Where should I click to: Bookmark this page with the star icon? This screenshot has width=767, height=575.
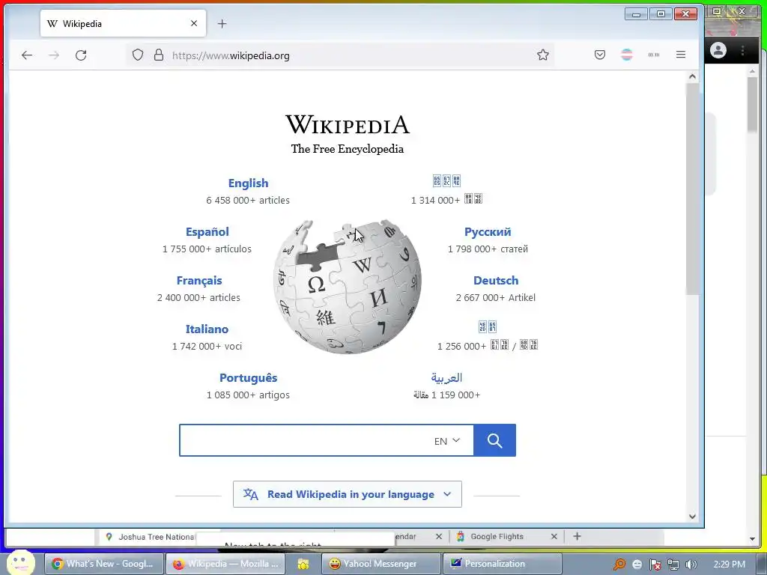(543, 55)
